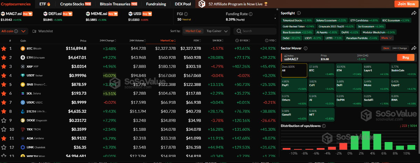420x163 pixels.
Task: Click the Bitcoin coin logo
Action: coord(22,48)
